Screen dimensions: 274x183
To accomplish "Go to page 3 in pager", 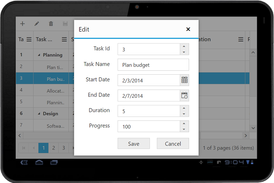I will coord(63,148).
